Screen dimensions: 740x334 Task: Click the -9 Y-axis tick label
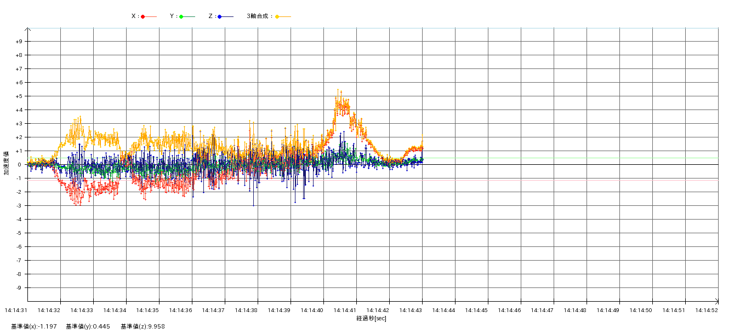(x=19, y=288)
